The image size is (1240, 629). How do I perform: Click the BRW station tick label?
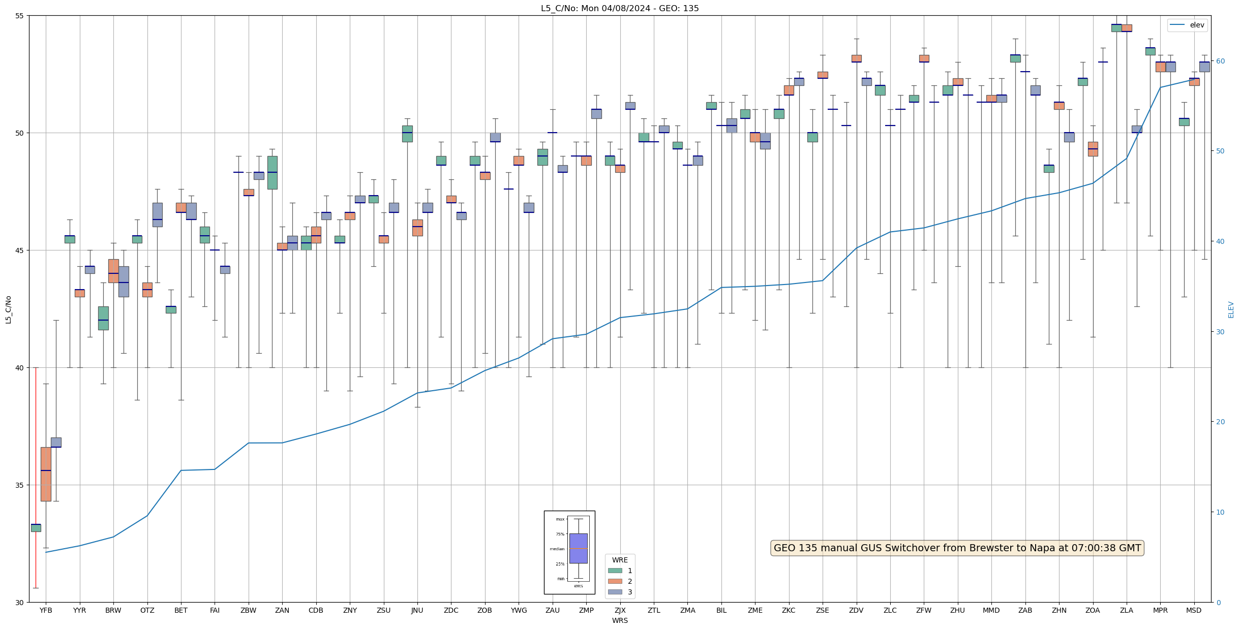click(x=113, y=611)
